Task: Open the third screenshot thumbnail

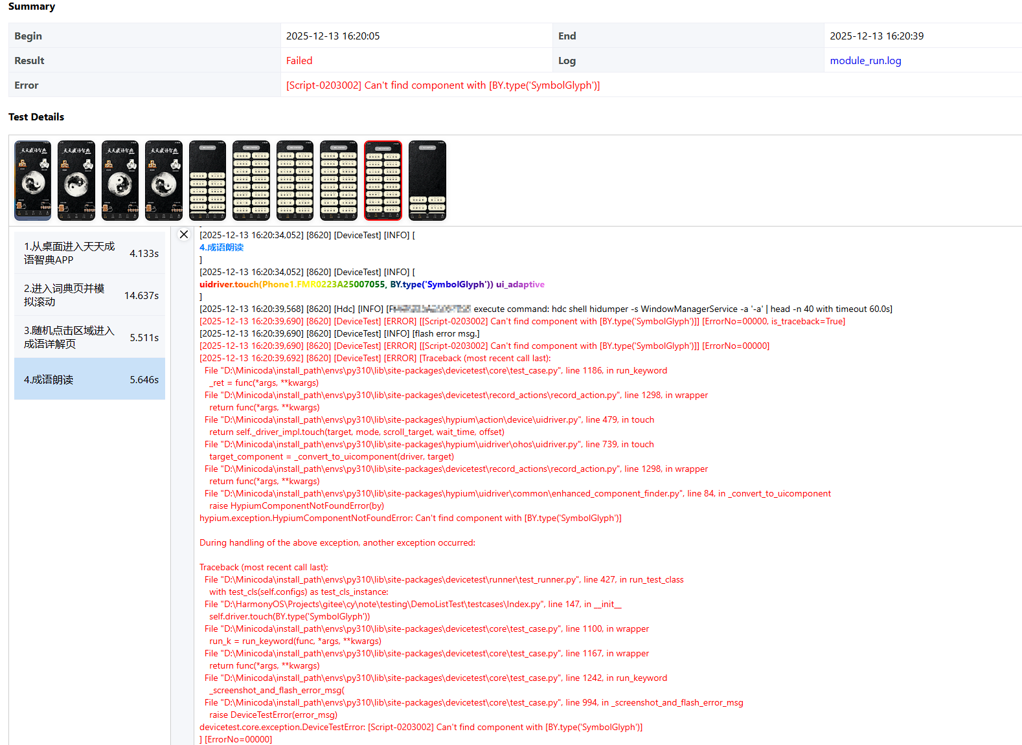Action: pyautogui.click(x=120, y=181)
